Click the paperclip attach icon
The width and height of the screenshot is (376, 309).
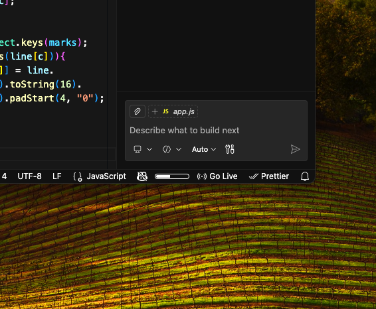pyautogui.click(x=137, y=111)
